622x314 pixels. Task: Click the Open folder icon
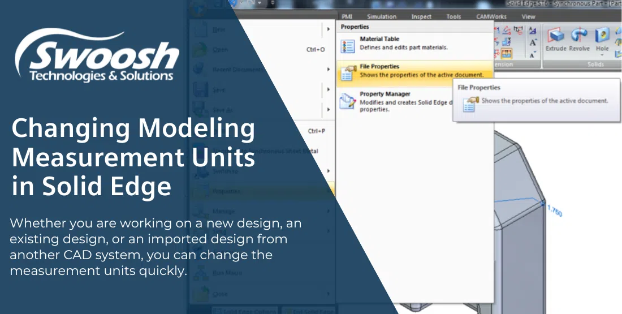click(200, 50)
